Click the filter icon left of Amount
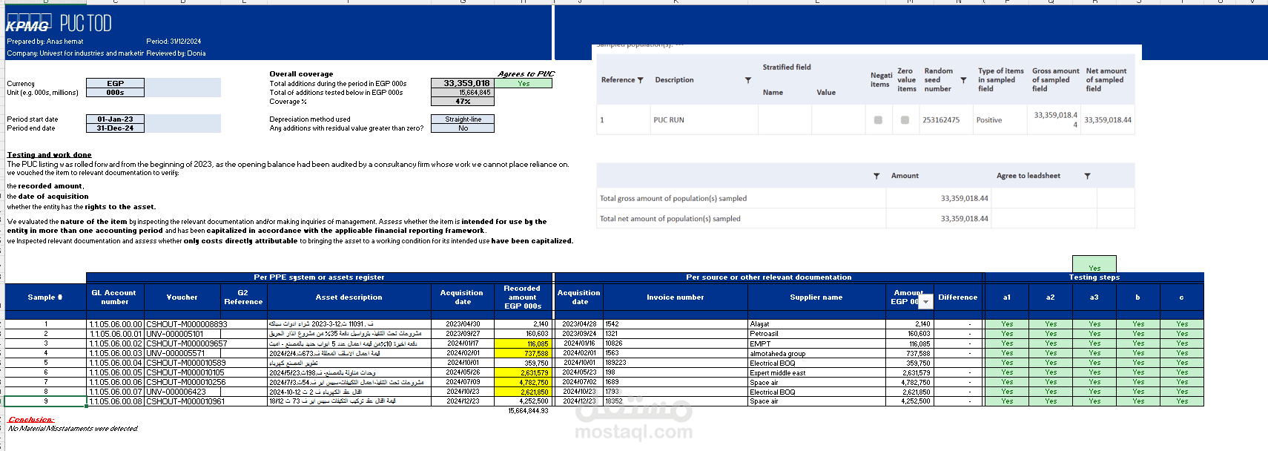The image size is (1268, 451). [x=876, y=176]
